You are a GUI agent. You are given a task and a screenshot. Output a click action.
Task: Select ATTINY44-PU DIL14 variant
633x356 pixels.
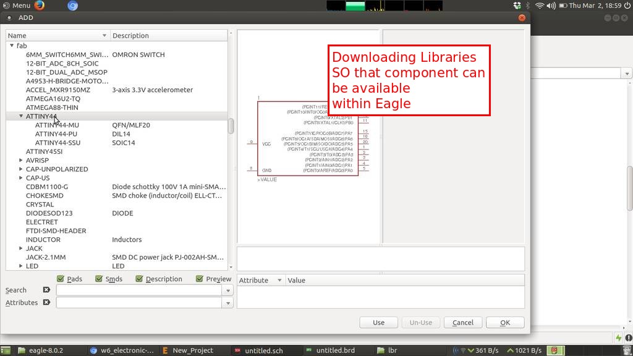[117, 134]
